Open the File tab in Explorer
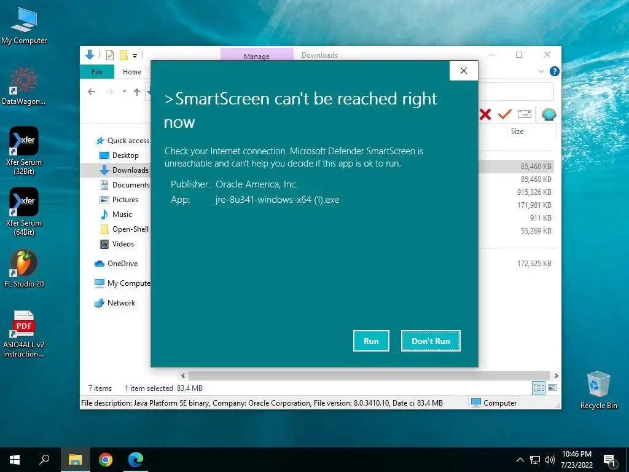Screen dimensions: 629x472 (x=97, y=72)
